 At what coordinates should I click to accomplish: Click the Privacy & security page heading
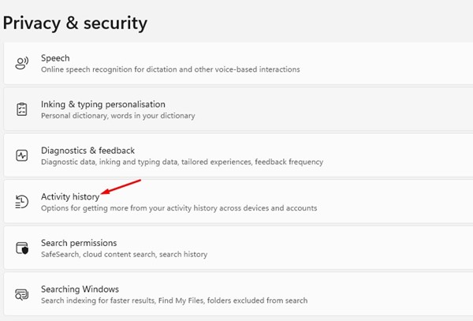click(75, 22)
